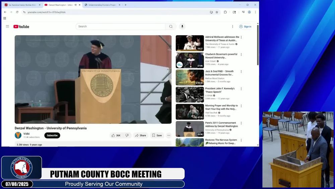Open Jazz & Soul R&B video thumbnail
The height and width of the screenshot is (189, 335).
click(190, 78)
